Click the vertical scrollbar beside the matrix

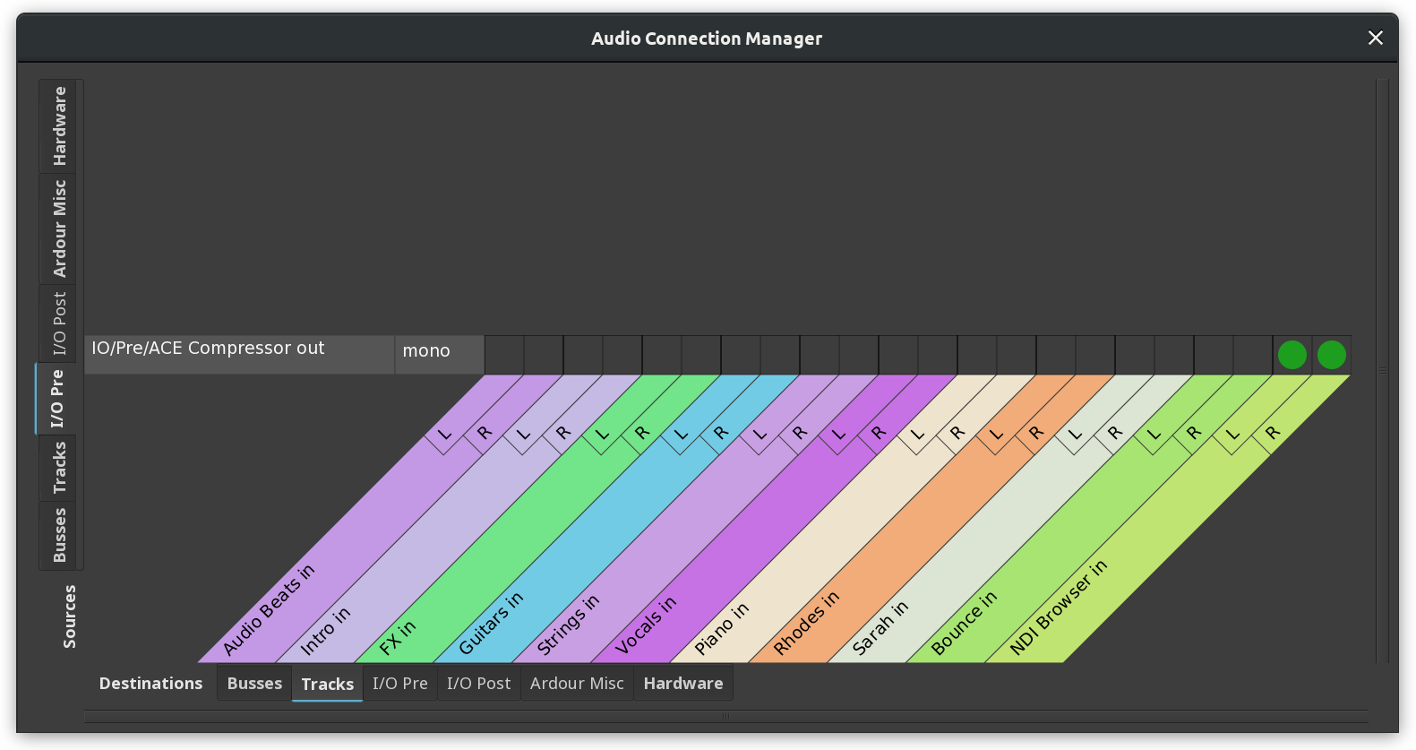1382,370
